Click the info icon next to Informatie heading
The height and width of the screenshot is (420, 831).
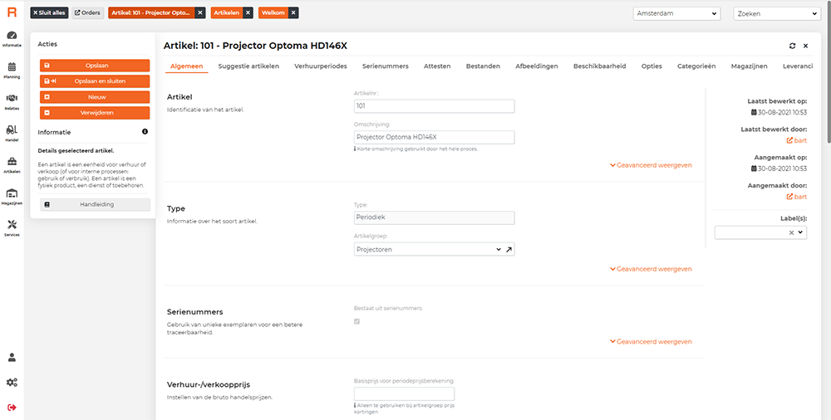tap(145, 132)
